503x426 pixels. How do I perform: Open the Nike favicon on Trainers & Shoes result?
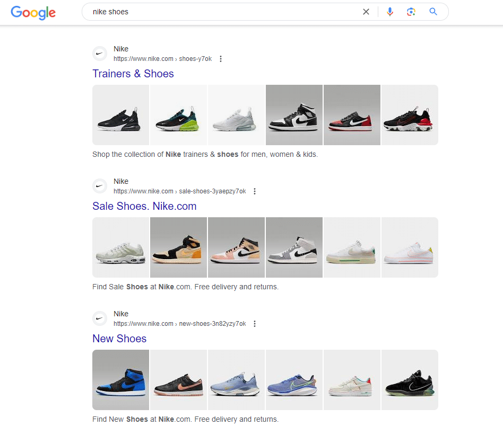pyautogui.click(x=100, y=54)
